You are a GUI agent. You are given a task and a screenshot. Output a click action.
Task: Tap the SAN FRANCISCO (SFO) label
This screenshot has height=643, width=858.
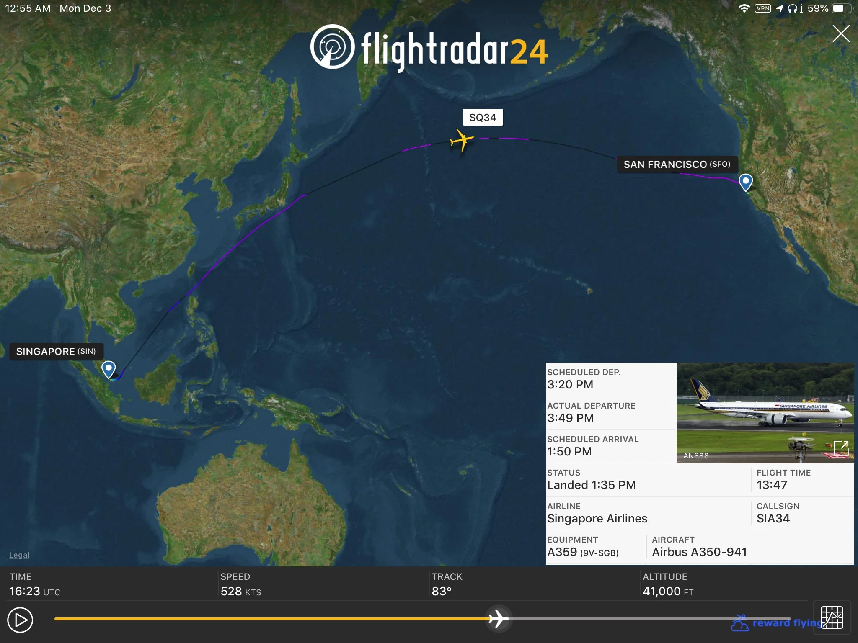click(x=677, y=165)
